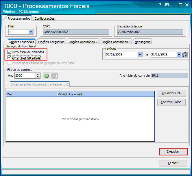Click the CNPJ field 08856321000102

point(76,32)
